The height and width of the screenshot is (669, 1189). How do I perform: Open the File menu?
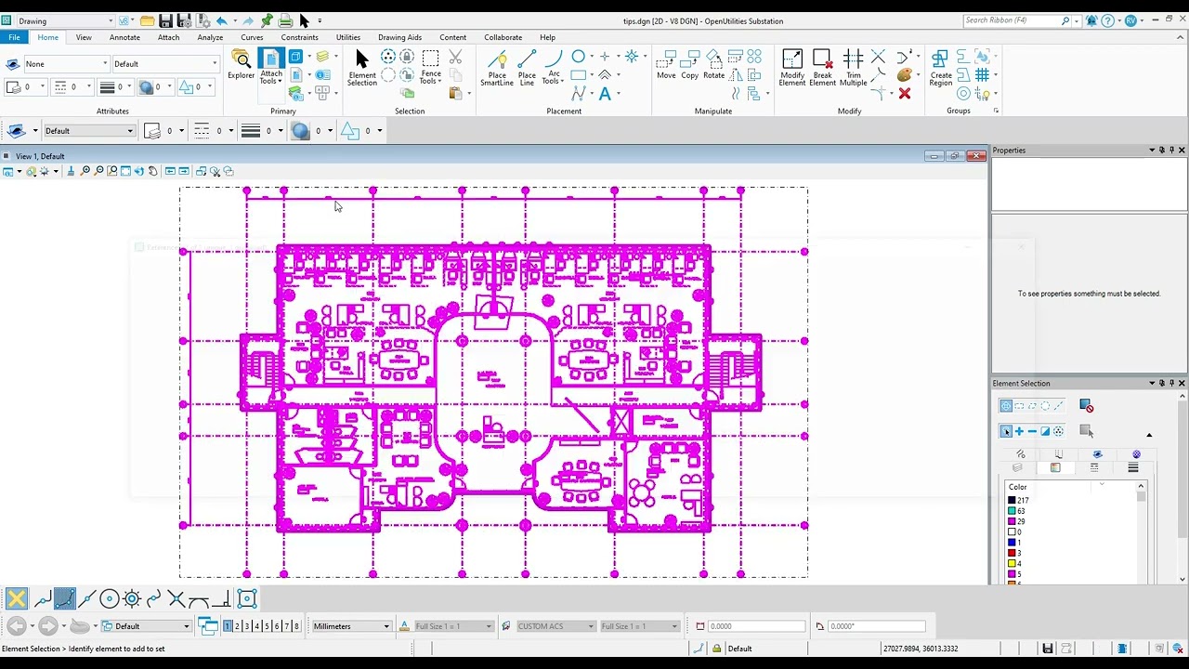tap(14, 37)
